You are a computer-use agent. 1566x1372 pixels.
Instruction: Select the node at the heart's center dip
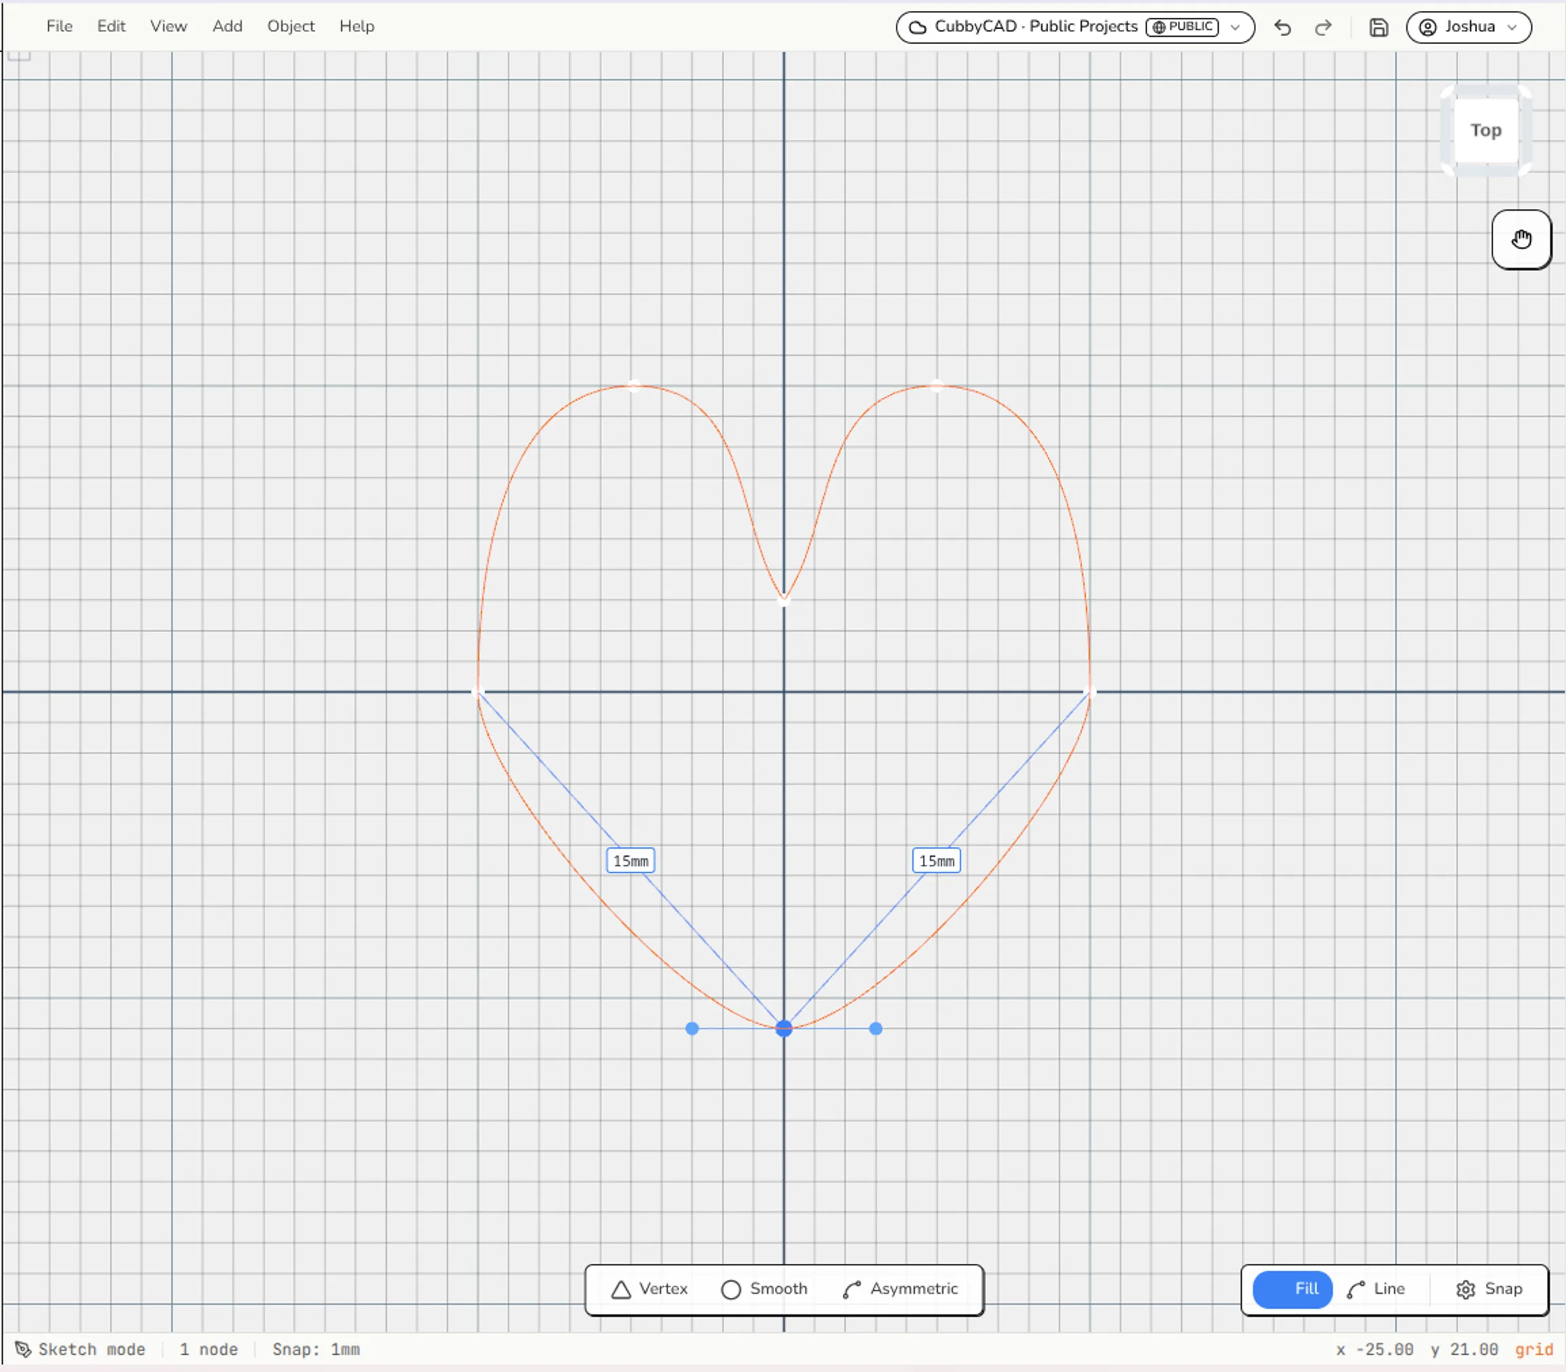pyautogui.click(x=784, y=600)
